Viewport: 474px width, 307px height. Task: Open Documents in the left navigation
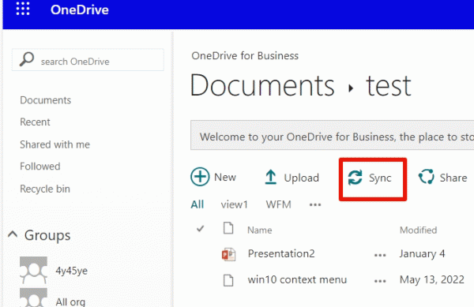tap(45, 100)
